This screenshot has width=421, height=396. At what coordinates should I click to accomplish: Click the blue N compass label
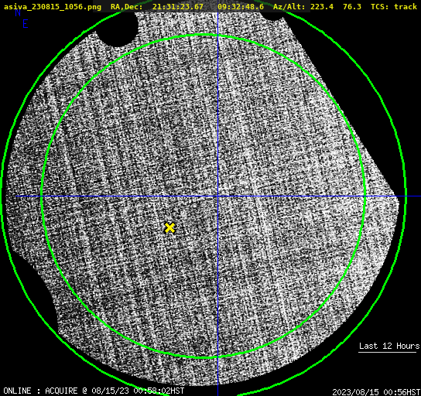pos(18,12)
